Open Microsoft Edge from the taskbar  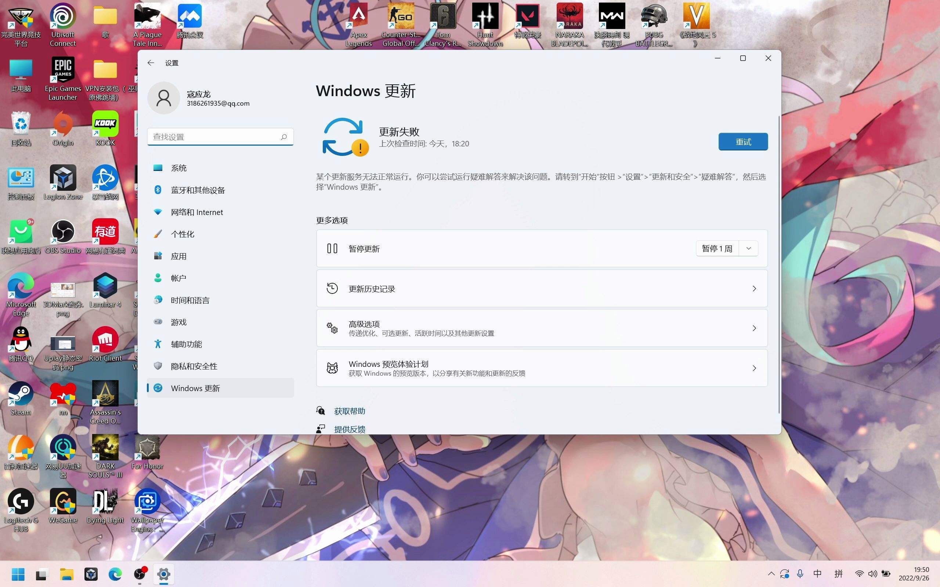pos(115,574)
